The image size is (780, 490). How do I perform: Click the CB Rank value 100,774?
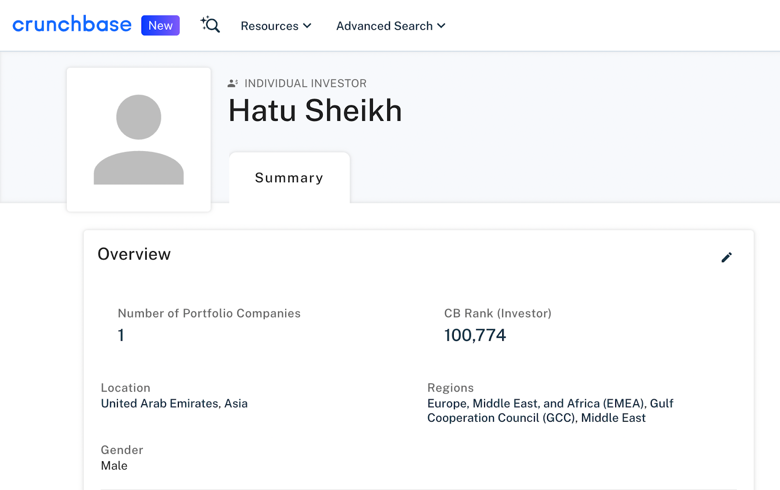tap(475, 335)
